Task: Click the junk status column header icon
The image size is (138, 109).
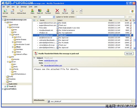Action: point(130,20)
